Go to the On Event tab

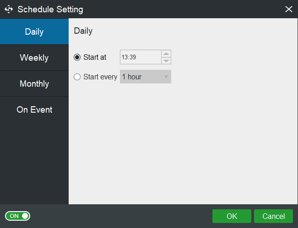[x=34, y=110]
